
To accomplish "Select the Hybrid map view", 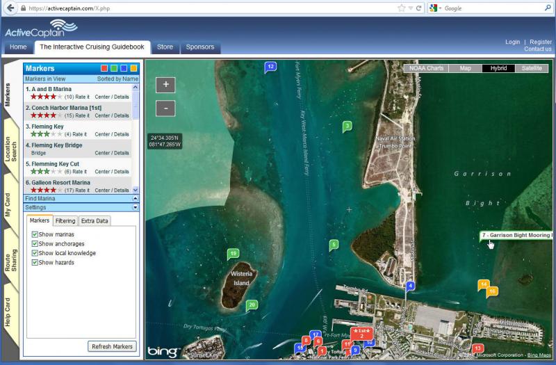I will pos(498,68).
